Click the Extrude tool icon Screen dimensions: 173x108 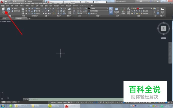9,9
